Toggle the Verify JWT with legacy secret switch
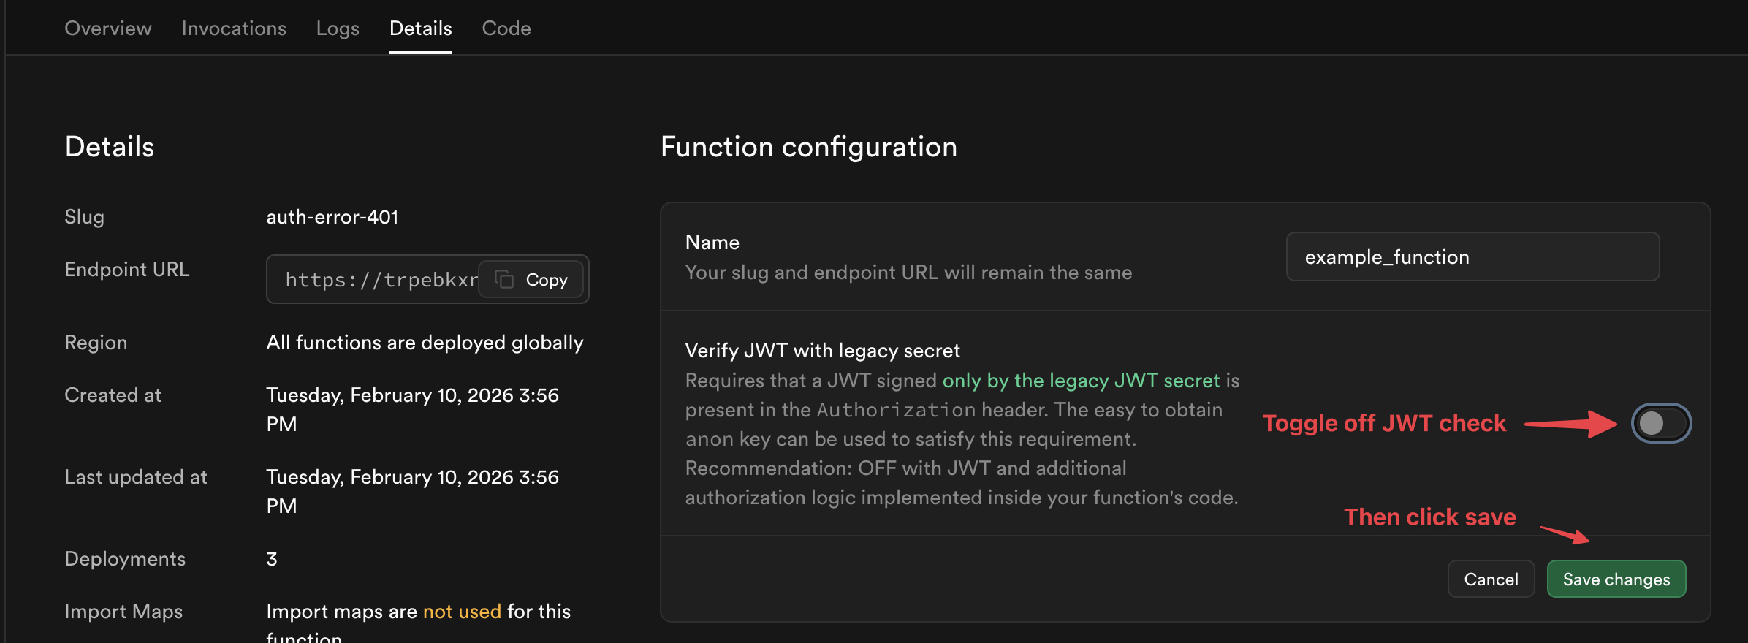The image size is (1748, 643). pos(1661,423)
